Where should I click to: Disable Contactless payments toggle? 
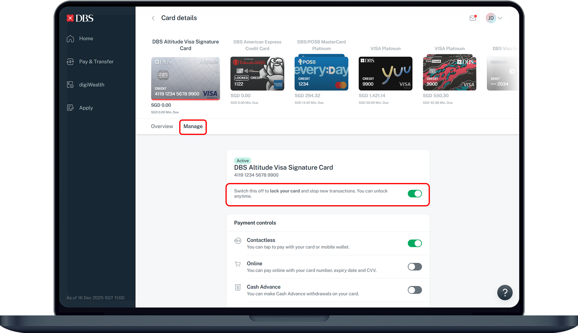tap(414, 243)
